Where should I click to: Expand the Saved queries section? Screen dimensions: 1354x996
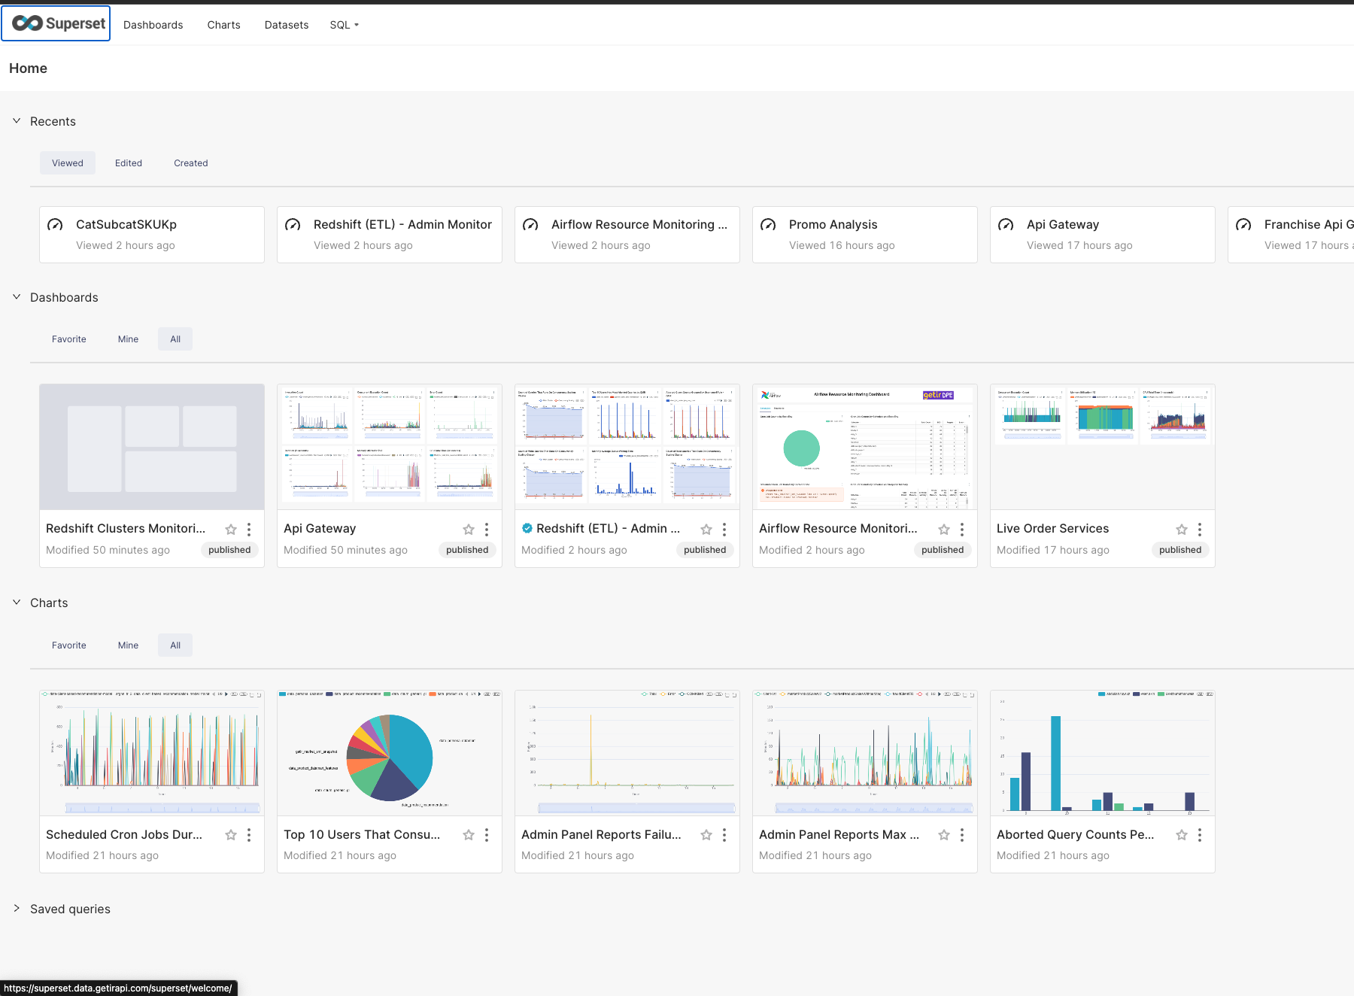tap(17, 908)
